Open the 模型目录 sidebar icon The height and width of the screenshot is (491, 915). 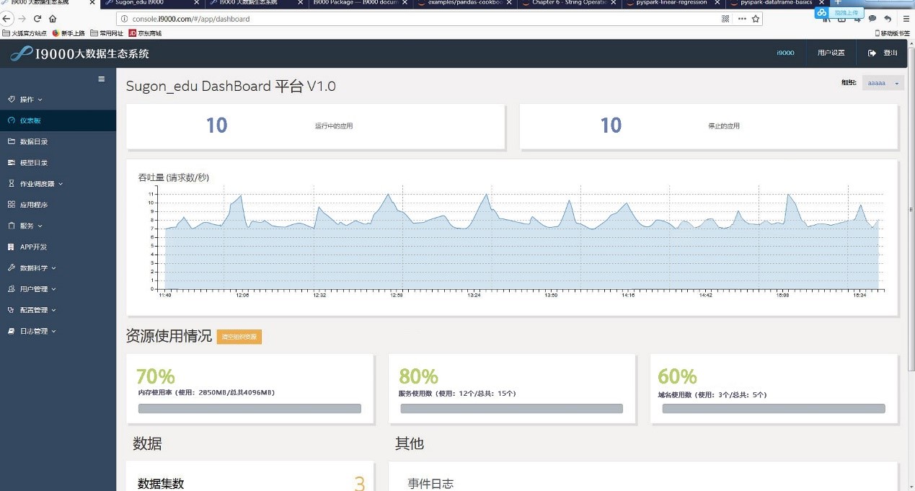coord(11,162)
